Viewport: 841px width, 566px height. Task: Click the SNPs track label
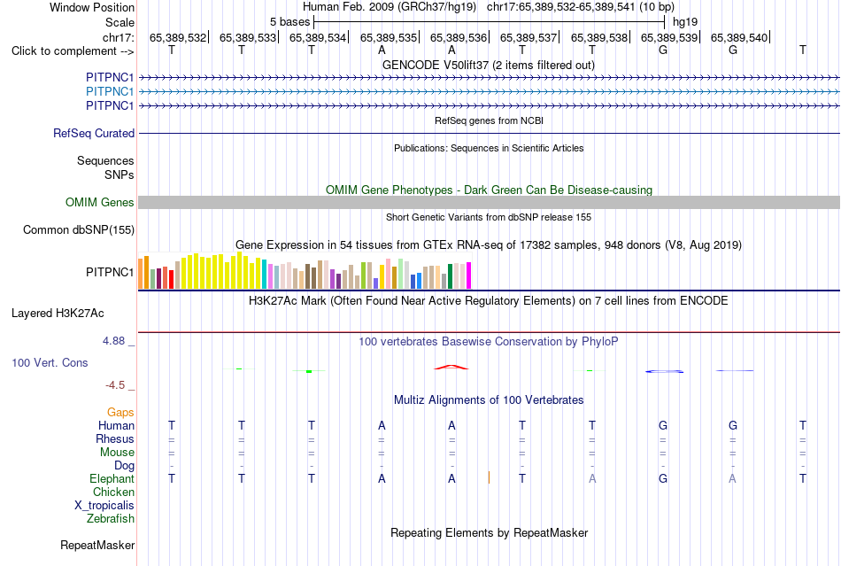point(120,174)
